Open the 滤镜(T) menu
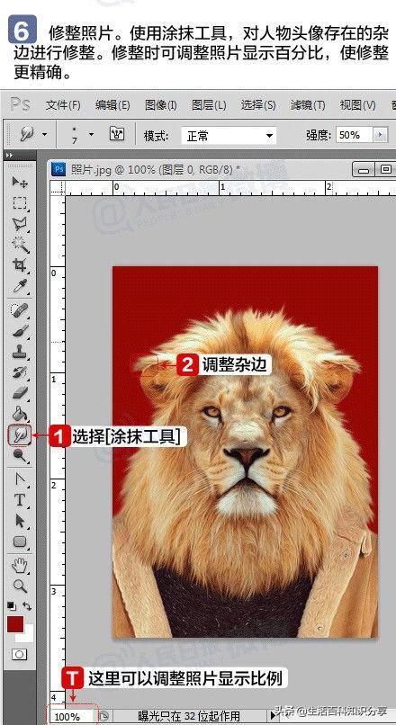 tap(308, 105)
